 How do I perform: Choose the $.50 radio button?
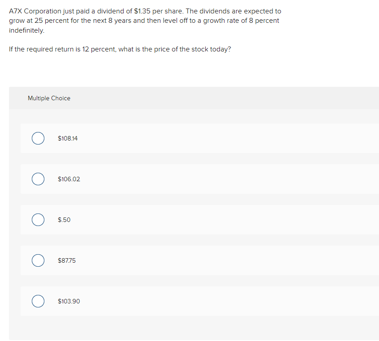click(38, 220)
